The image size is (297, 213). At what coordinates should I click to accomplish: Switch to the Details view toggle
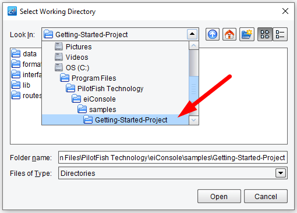280,34
